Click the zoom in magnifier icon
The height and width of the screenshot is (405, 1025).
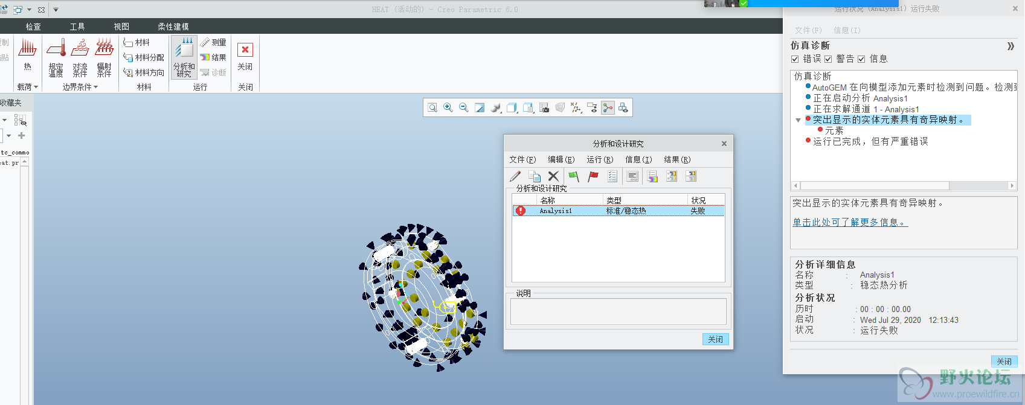(448, 107)
